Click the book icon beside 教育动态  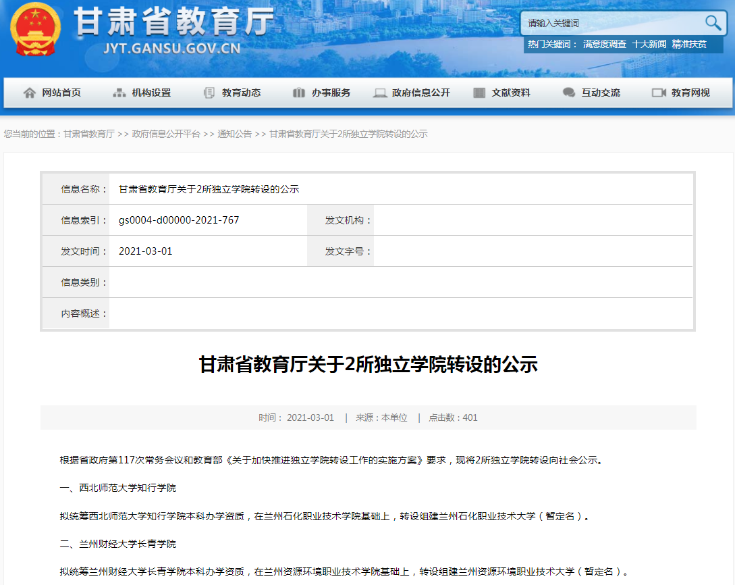209,93
